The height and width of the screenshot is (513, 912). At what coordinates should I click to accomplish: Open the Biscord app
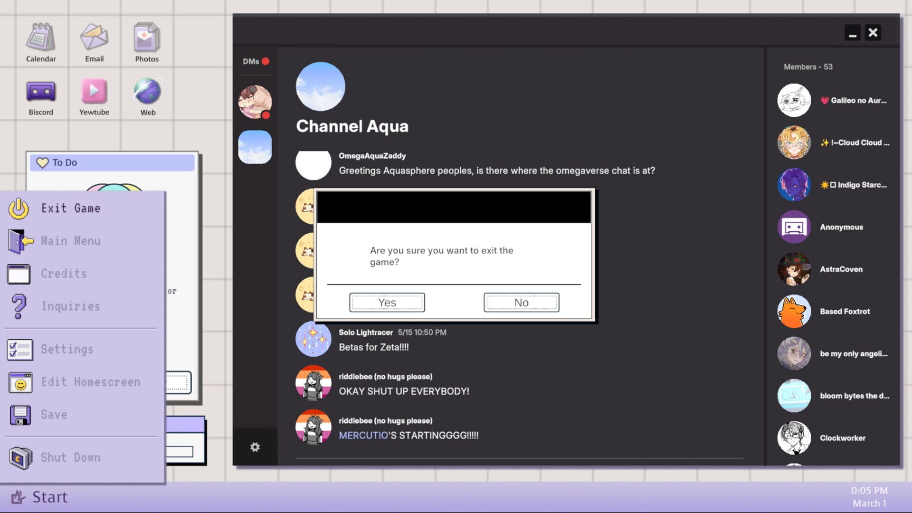click(41, 95)
